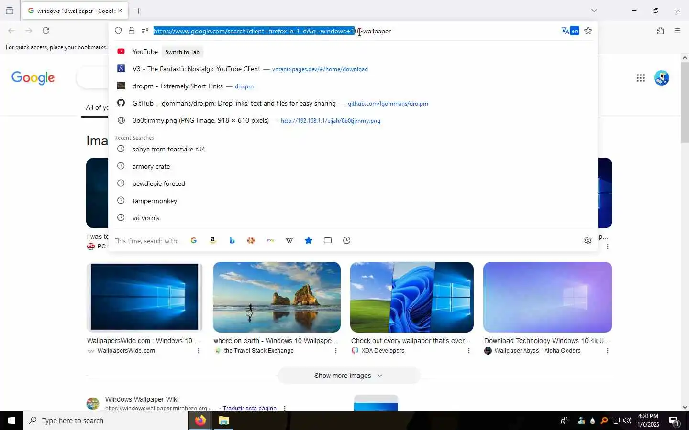Screen dimensions: 689x430
Task: Open options for XDA Developers result
Action: point(469,351)
